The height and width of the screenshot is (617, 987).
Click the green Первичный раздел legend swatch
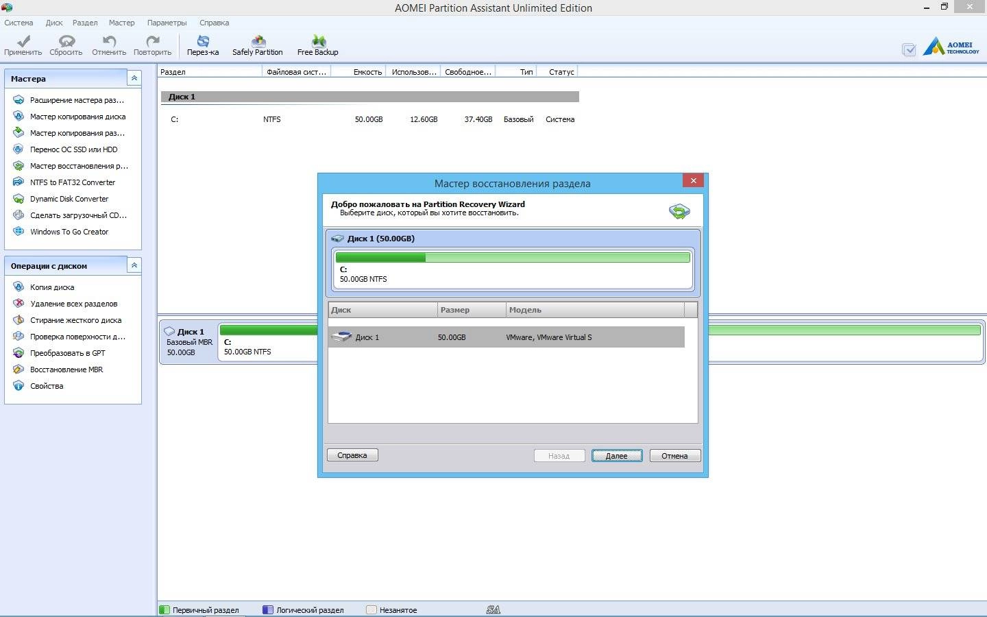tap(164, 609)
